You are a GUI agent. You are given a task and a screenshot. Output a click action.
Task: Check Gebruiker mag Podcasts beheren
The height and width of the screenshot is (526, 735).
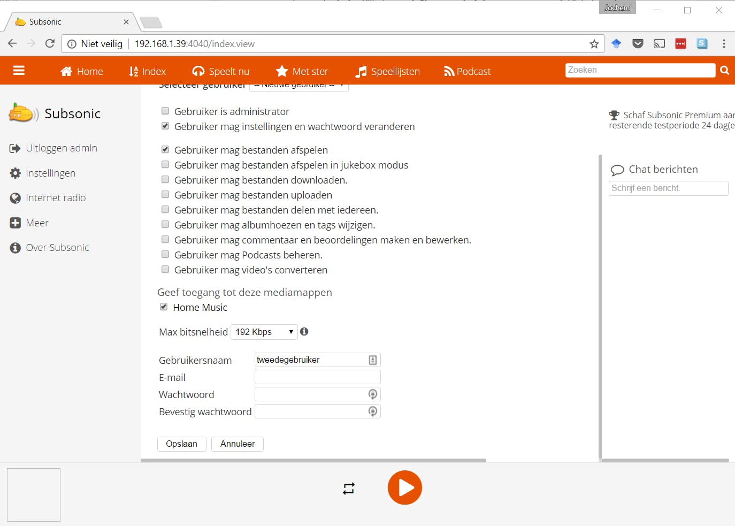[165, 254]
